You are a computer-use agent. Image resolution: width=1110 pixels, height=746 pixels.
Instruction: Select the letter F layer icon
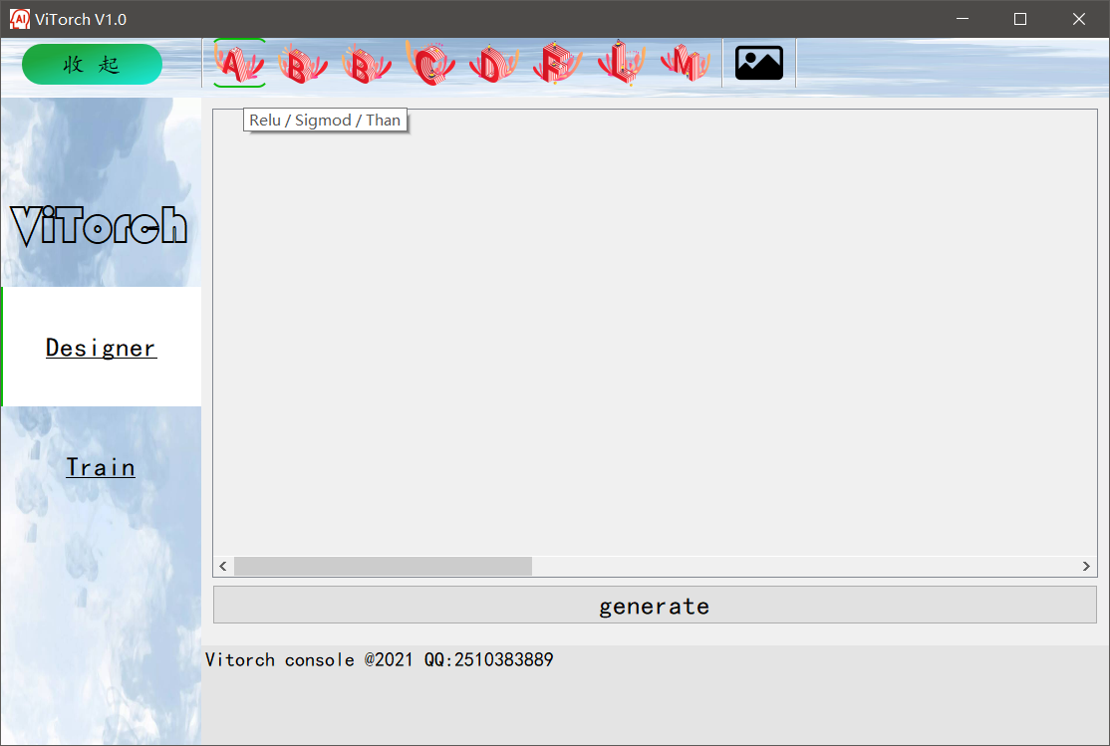point(557,63)
